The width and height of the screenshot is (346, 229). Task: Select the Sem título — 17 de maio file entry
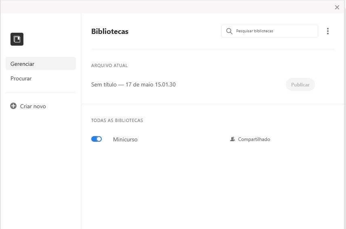(x=133, y=84)
